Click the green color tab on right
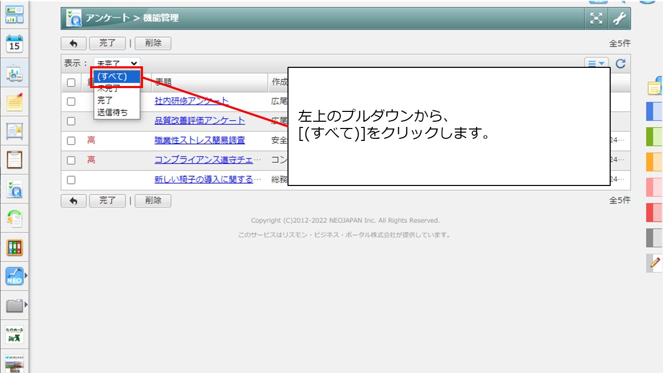Screen dimensions: 663x373 point(654,137)
